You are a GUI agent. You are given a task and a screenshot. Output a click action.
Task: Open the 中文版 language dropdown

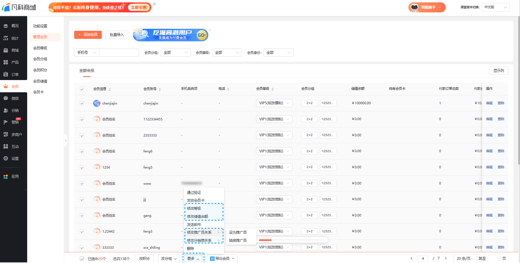click(x=495, y=7)
